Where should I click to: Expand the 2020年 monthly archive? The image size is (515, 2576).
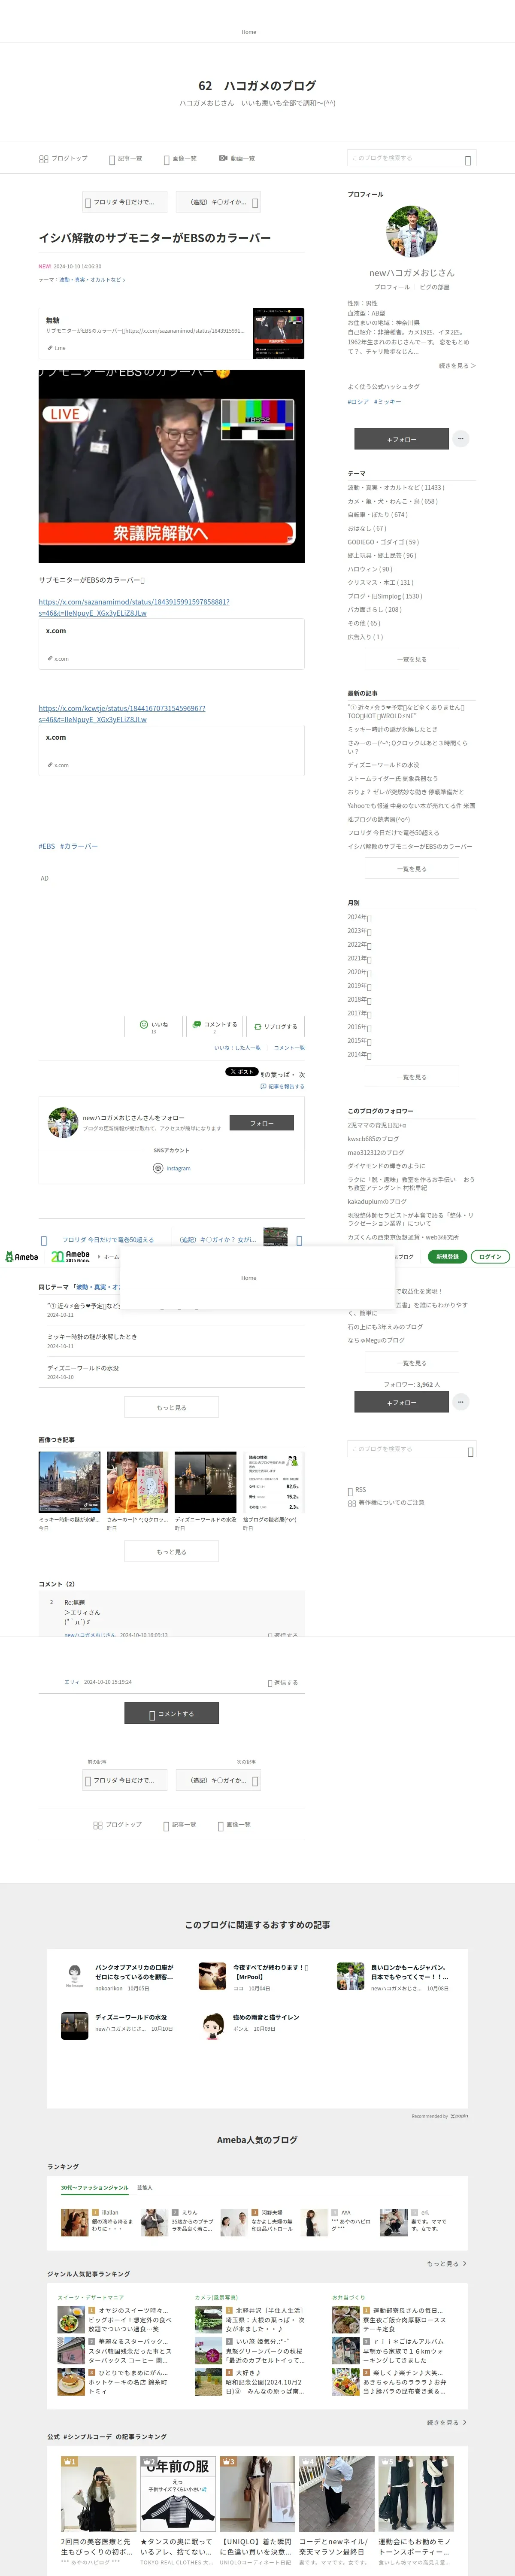359,972
